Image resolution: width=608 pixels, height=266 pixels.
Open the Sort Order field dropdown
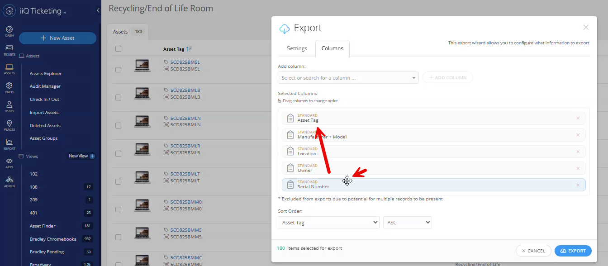328,222
